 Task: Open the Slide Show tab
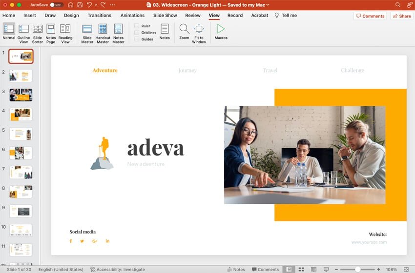pos(165,15)
